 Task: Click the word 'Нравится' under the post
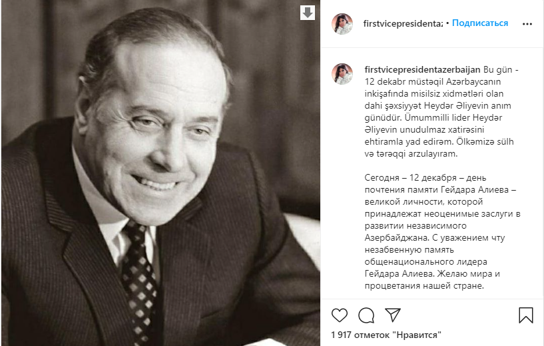417,334
